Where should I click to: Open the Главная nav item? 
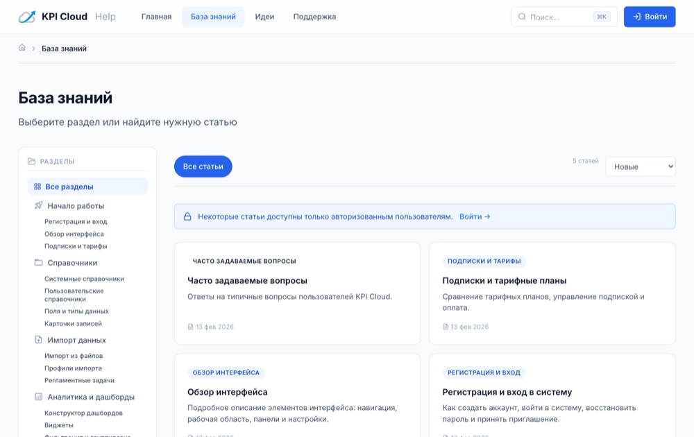[156, 17]
